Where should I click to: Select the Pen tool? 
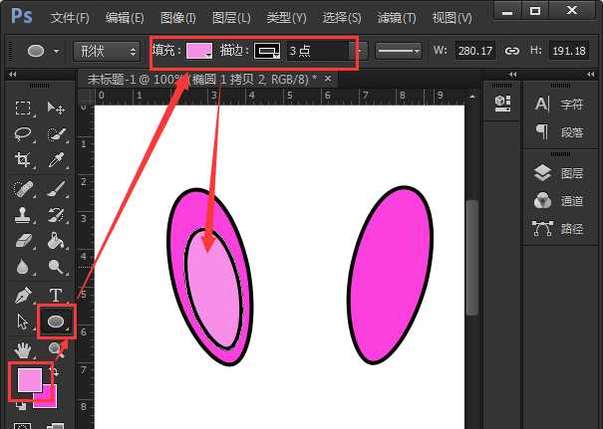click(24, 295)
